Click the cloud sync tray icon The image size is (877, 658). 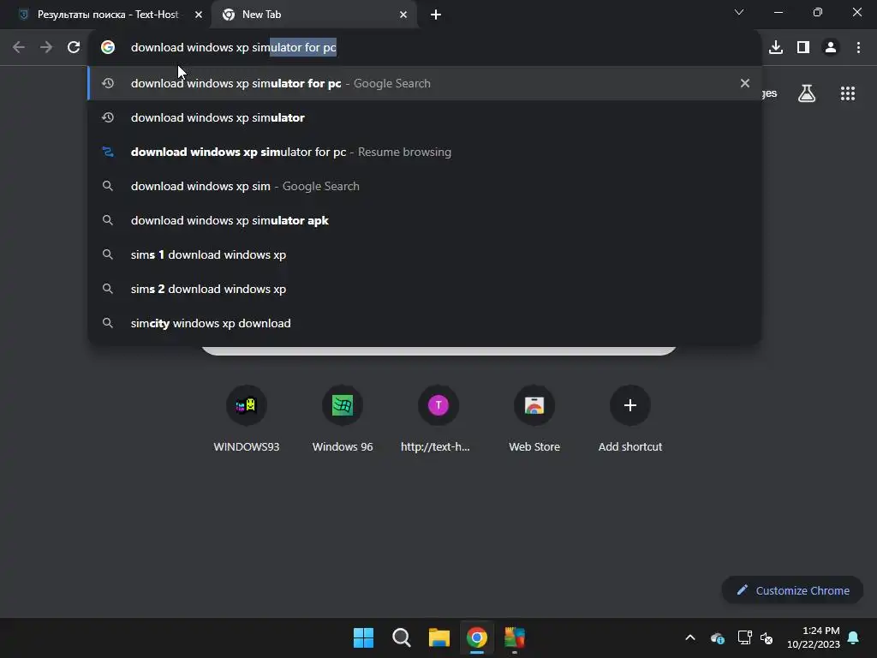click(x=718, y=637)
